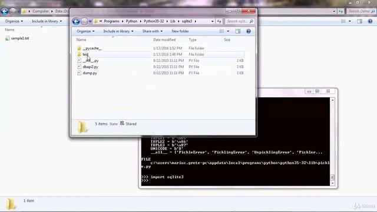This screenshot has width=377, height=212.
Task: Refresh the sqlite3 folder view
Action: (219, 21)
